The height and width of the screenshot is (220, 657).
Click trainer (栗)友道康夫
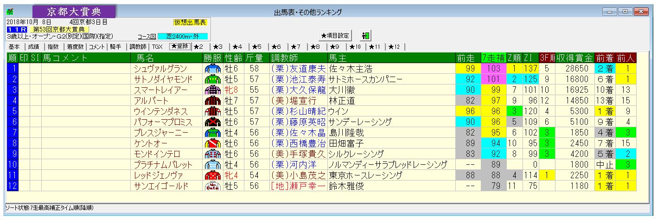(299, 68)
